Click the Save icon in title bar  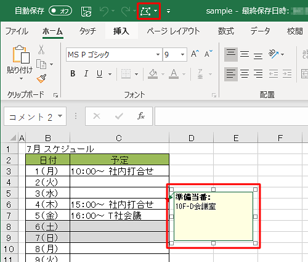click(86, 11)
